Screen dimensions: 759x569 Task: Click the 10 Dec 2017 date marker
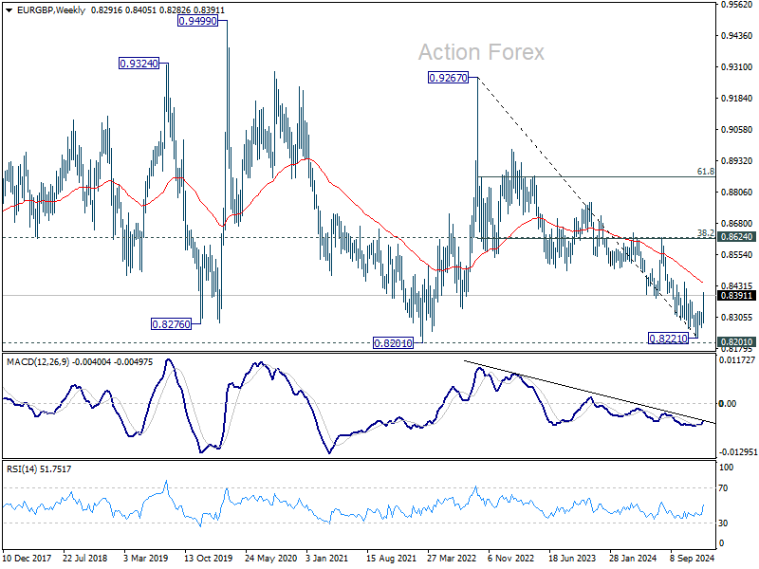pos(27,559)
